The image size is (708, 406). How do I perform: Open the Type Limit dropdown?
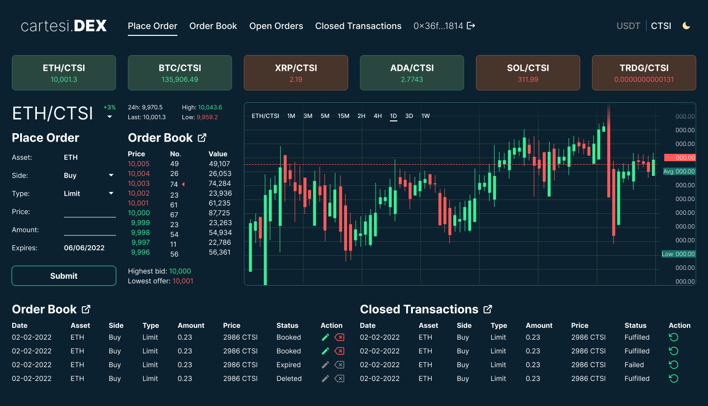(111, 194)
